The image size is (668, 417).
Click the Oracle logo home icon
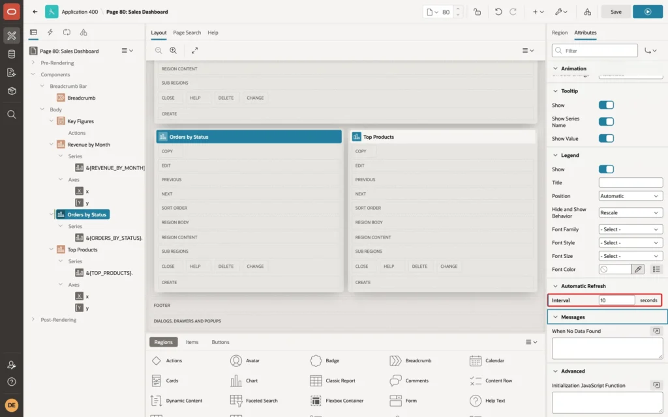12,12
